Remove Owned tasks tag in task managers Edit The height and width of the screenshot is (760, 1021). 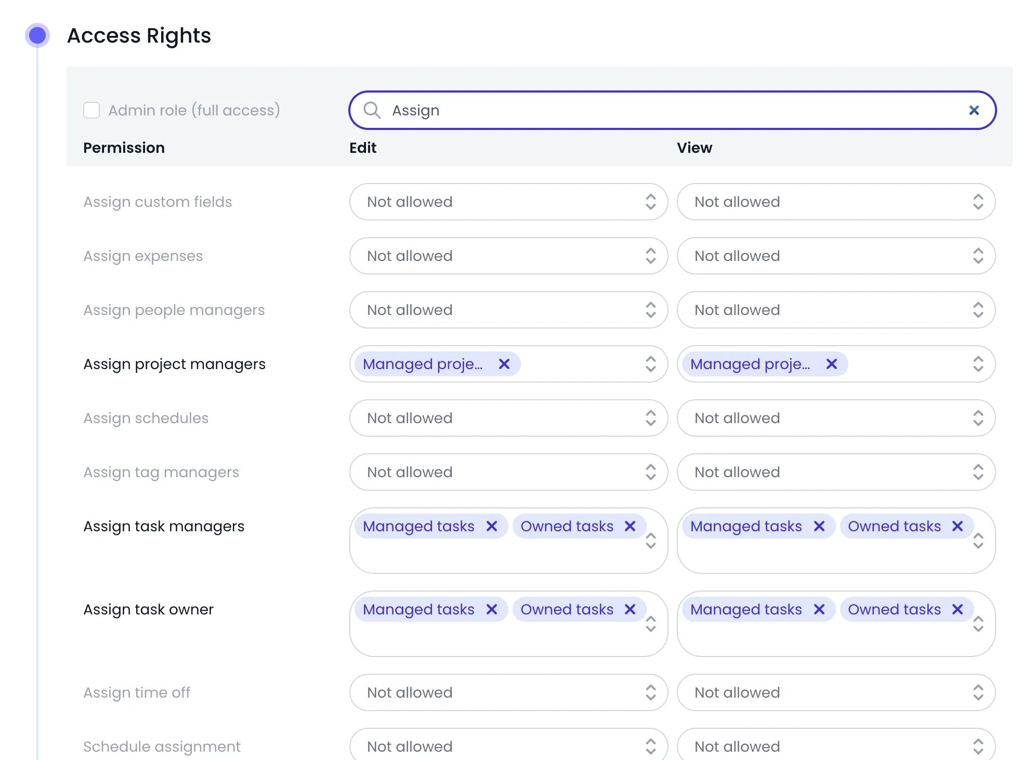[x=630, y=526]
